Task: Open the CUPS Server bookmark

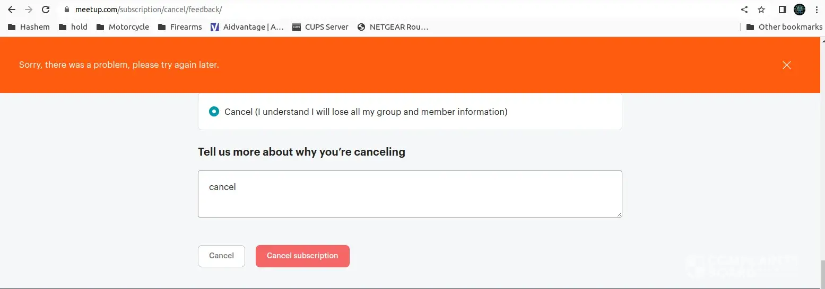Action: (320, 27)
